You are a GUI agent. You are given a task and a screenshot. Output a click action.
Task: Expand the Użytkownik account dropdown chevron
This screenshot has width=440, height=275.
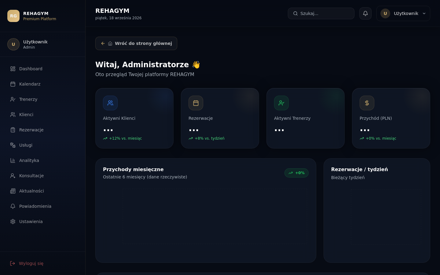click(x=424, y=13)
